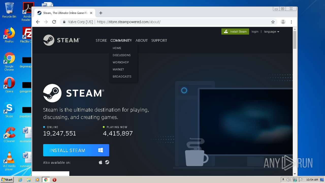Click the taskbar clock showing 10:54 AM
Viewport: 325px width, 183px height.
tap(312, 180)
